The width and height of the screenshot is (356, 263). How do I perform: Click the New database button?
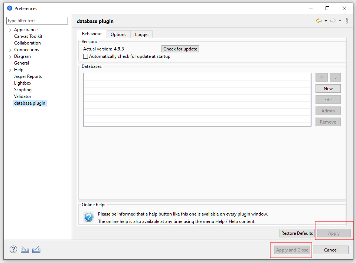[x=328, y=88]
